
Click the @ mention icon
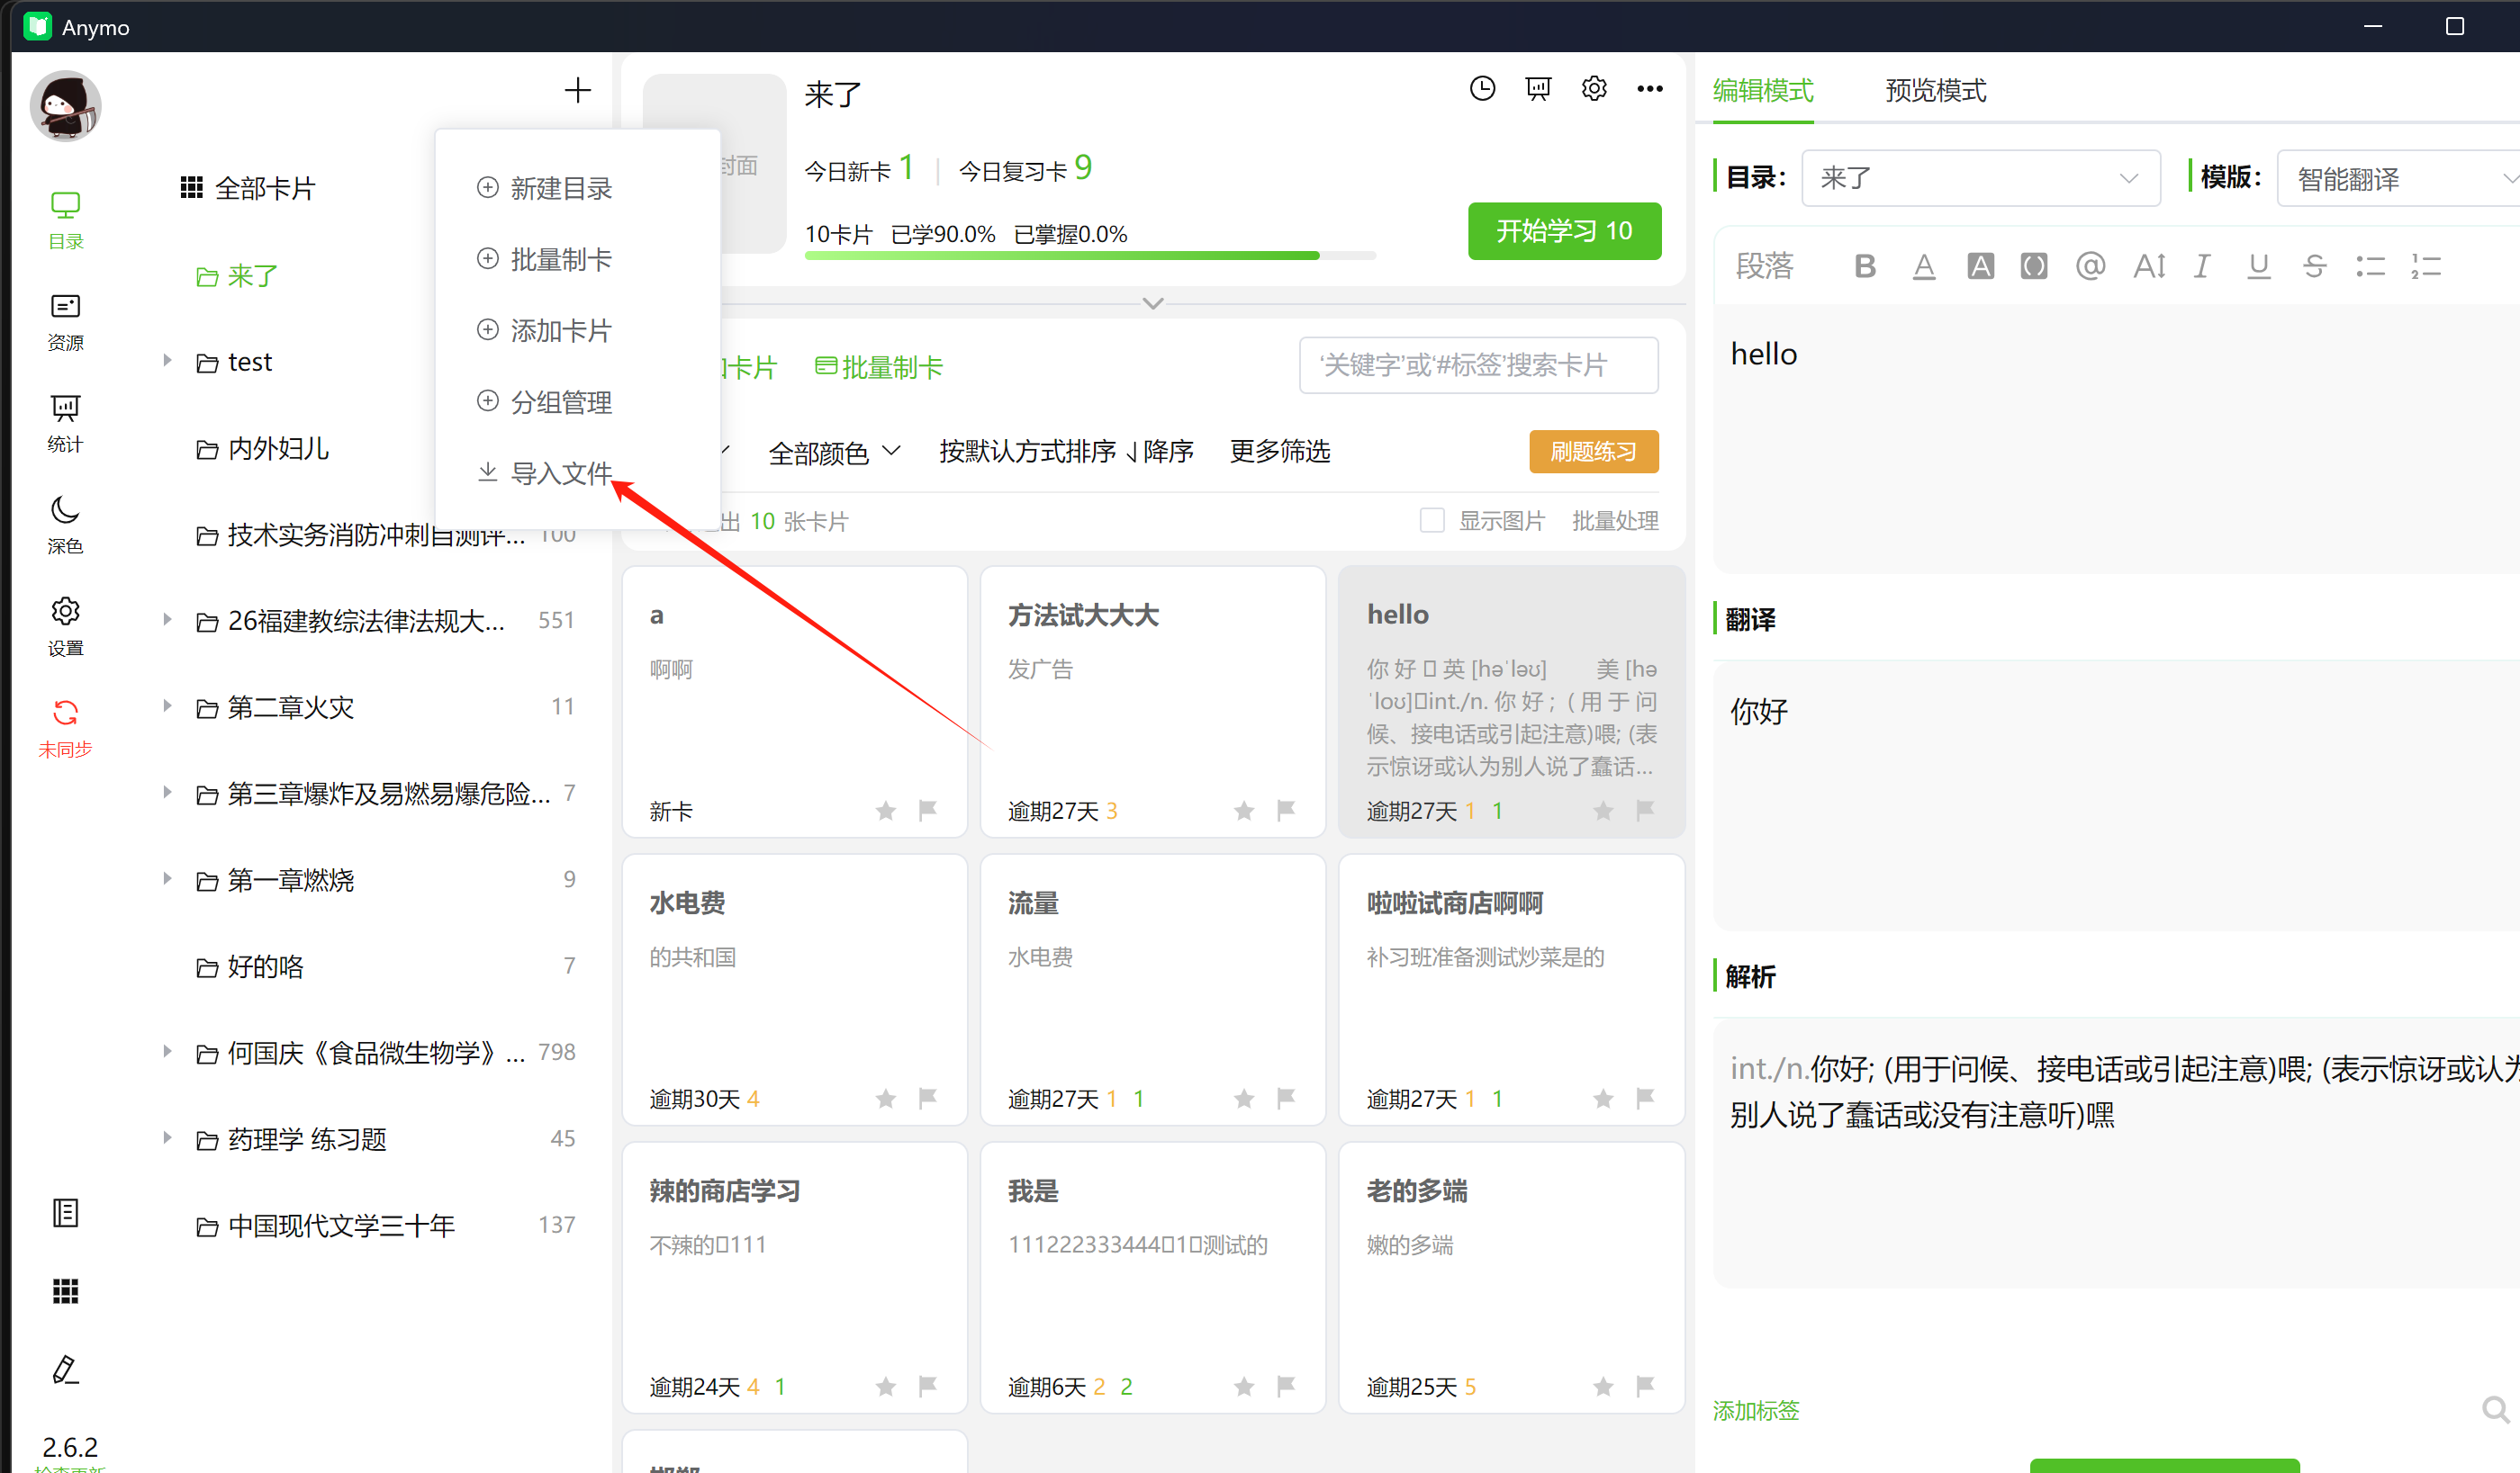[2090, 265]
